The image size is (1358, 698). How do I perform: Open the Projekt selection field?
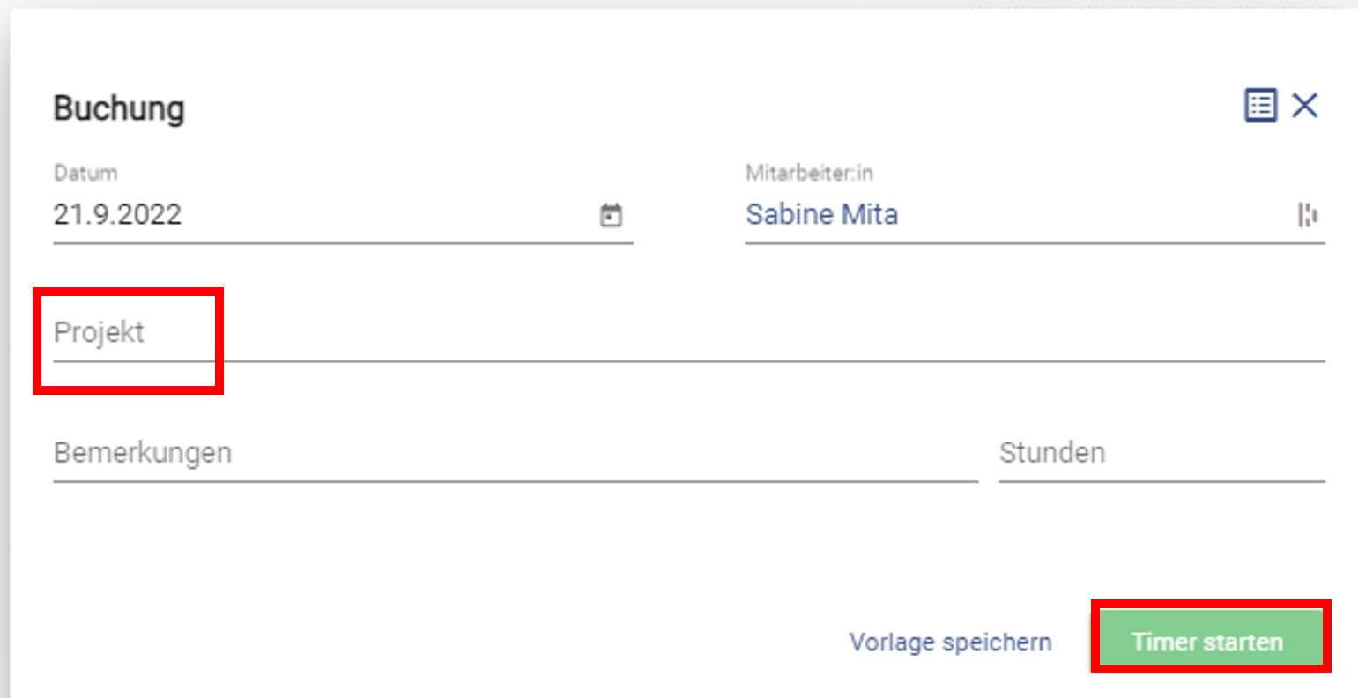[687, 333]
